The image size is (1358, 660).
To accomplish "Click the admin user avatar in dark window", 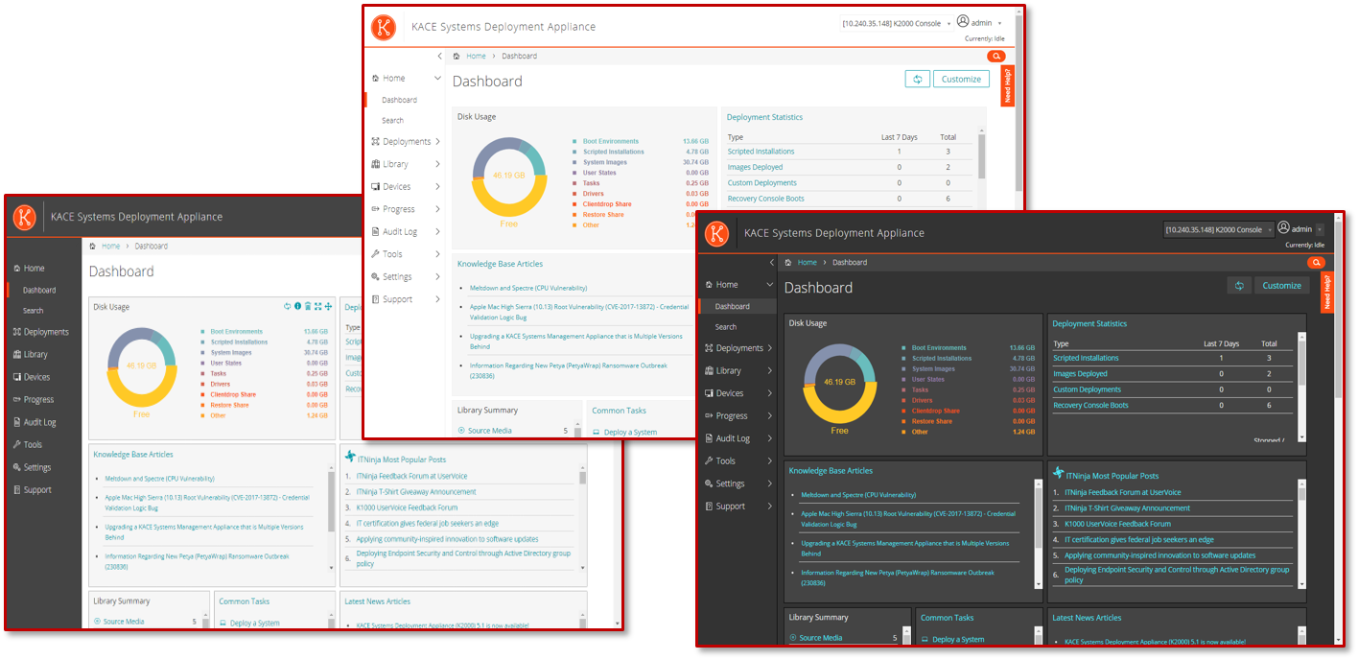I will coord(1282,229).
